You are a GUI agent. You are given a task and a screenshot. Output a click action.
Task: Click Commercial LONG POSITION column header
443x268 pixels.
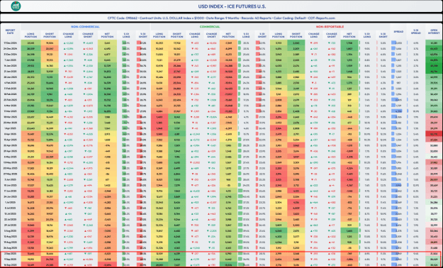tap(159, 35)
